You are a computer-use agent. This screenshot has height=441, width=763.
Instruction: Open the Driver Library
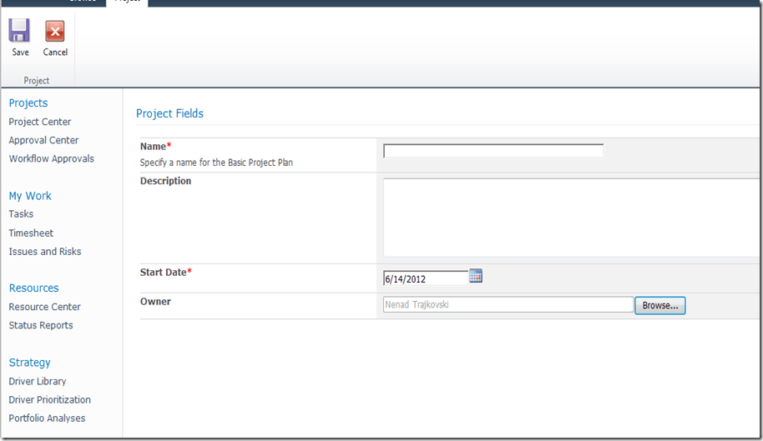(38, 381)
